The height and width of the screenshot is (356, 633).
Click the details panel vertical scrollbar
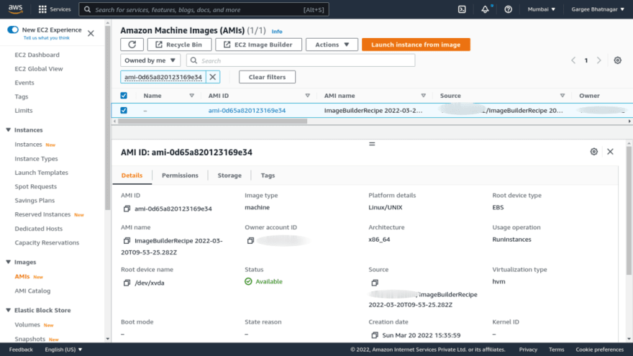tap(629, 210)
